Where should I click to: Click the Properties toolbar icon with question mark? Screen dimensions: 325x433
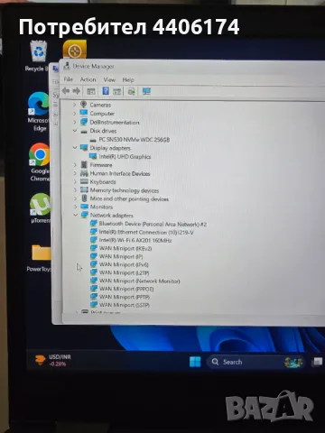tap(106, 91)
